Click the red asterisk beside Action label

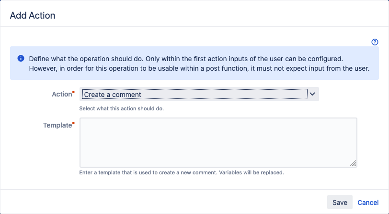pyautogui.click(x=73, y=92)
